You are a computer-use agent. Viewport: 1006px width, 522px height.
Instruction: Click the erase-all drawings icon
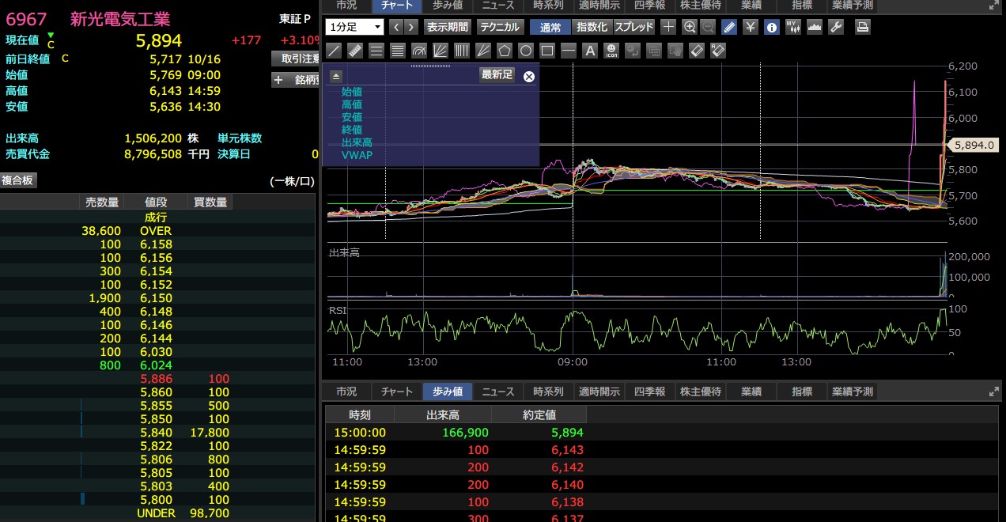[x=718, y=51]
